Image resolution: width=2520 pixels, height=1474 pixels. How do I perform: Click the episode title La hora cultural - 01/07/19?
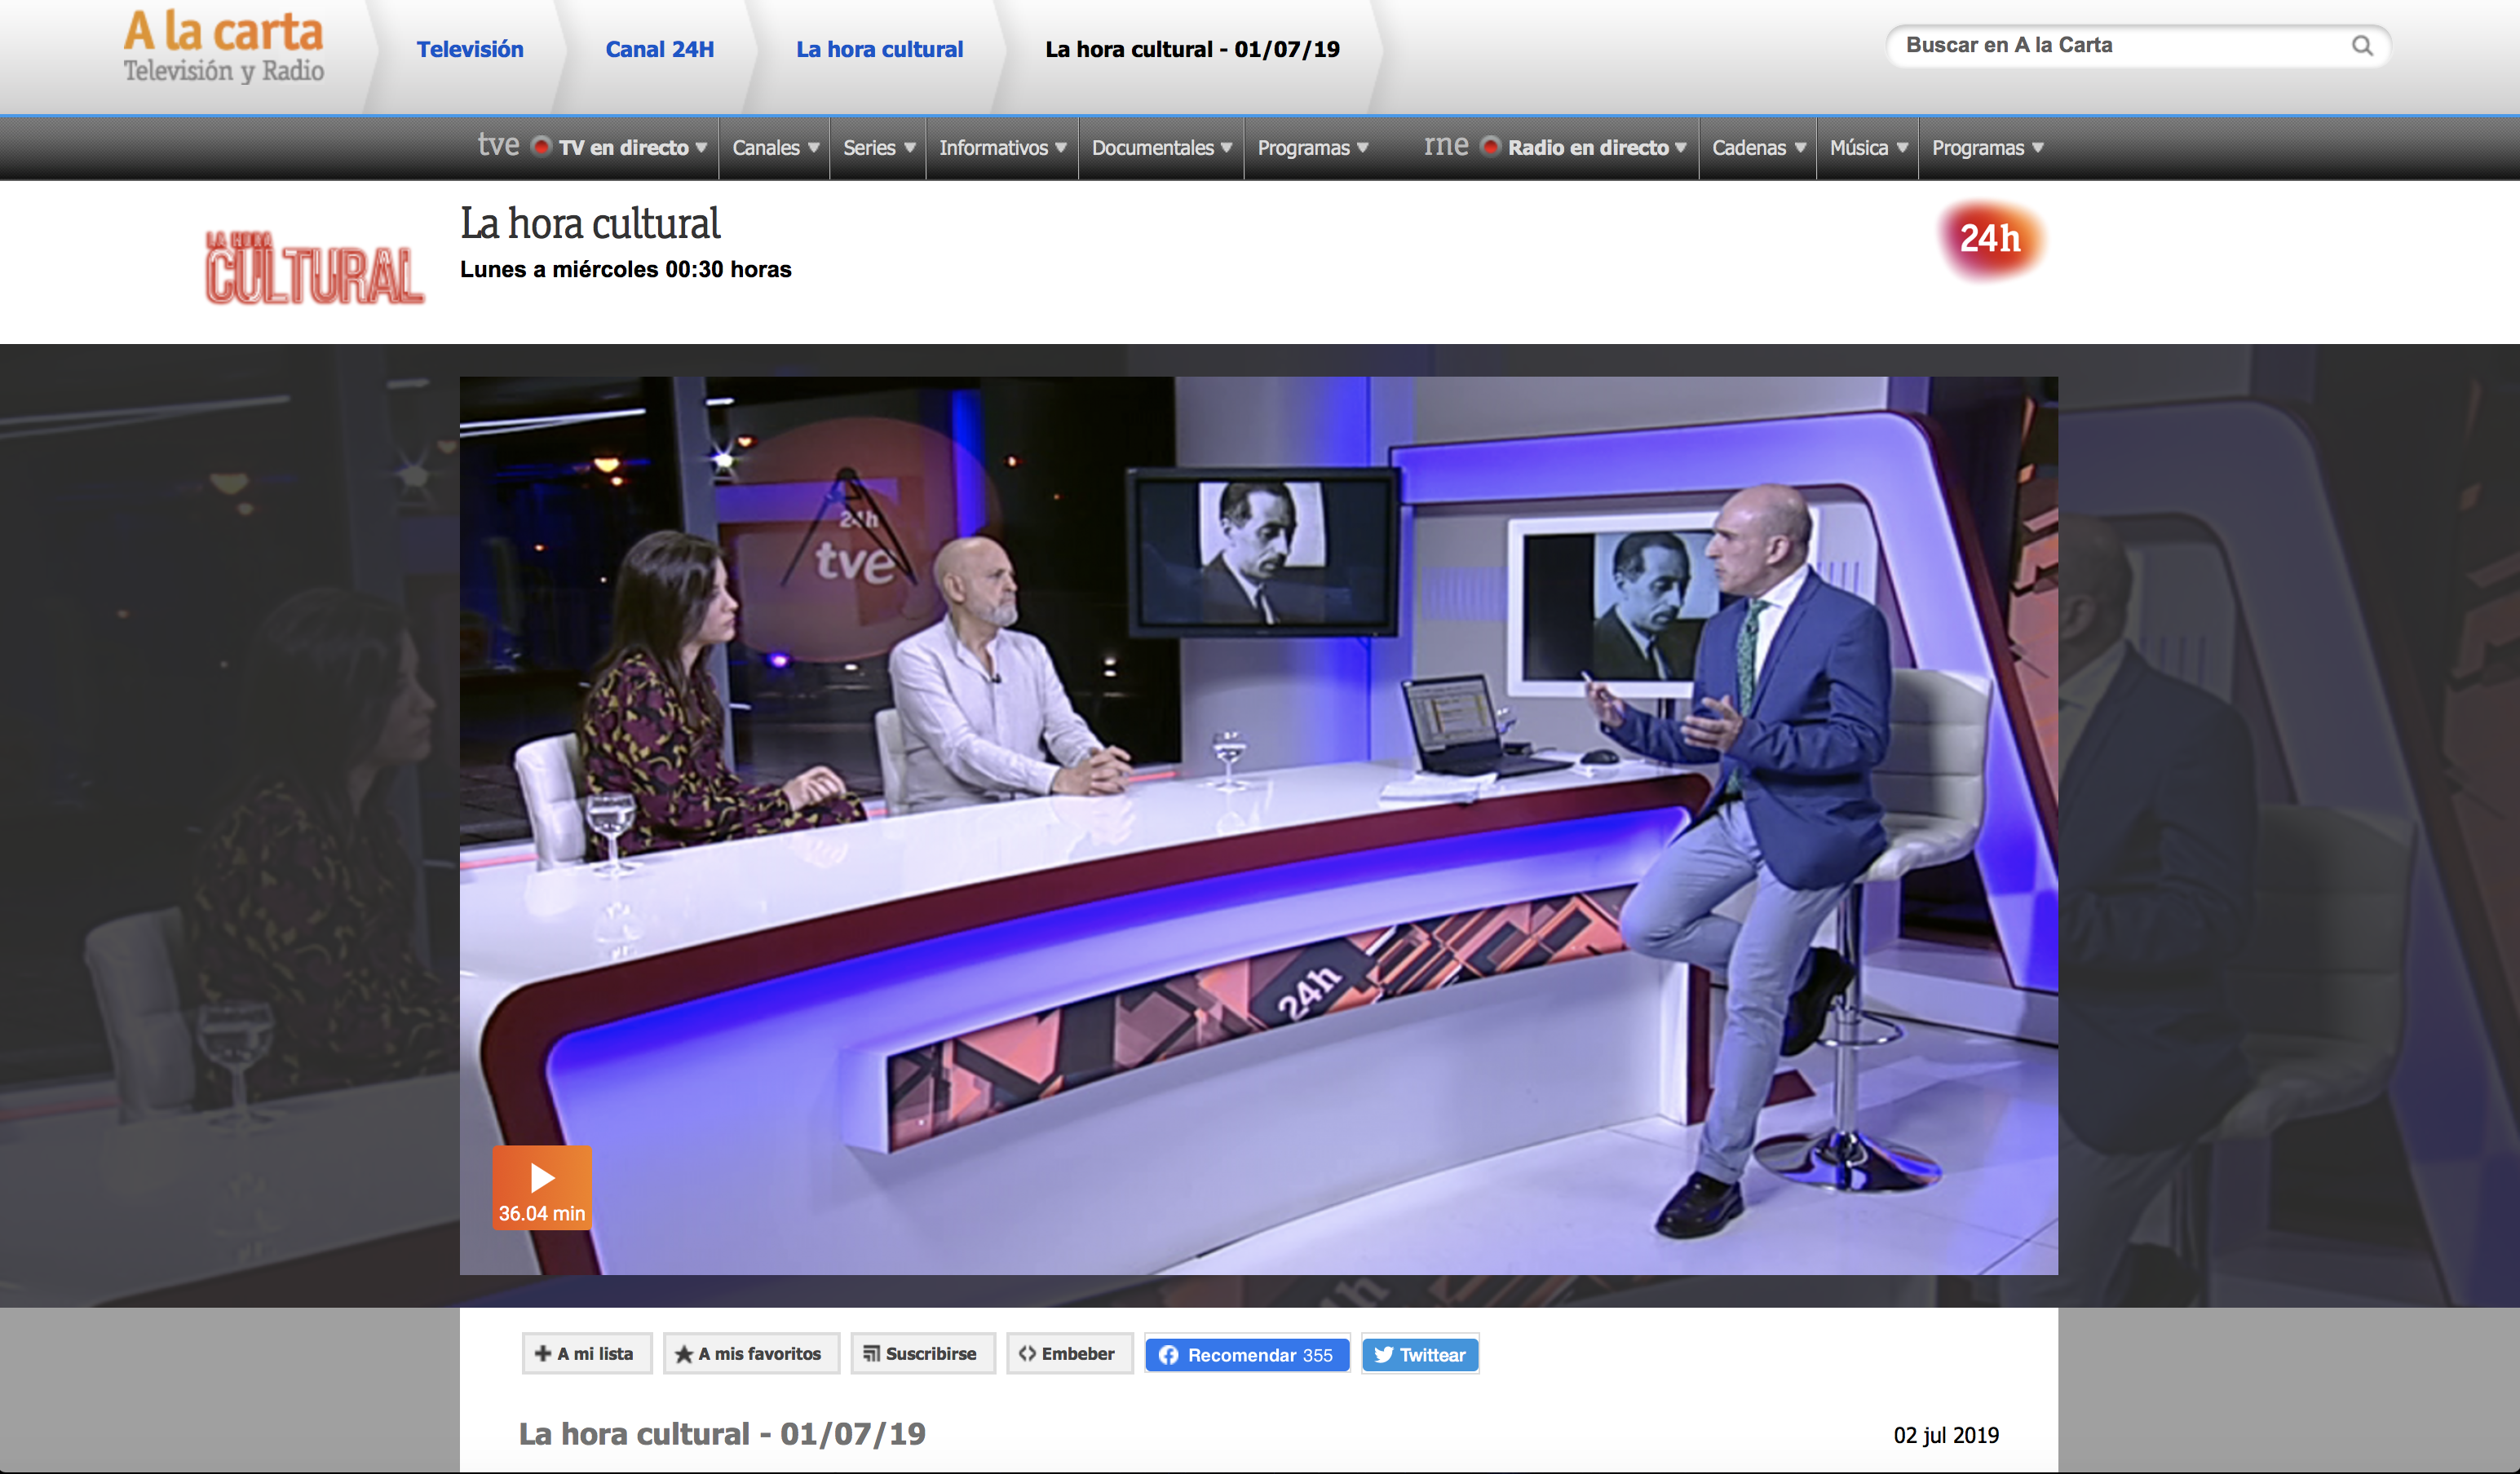pyautogui.click(x=722, y=1434)
